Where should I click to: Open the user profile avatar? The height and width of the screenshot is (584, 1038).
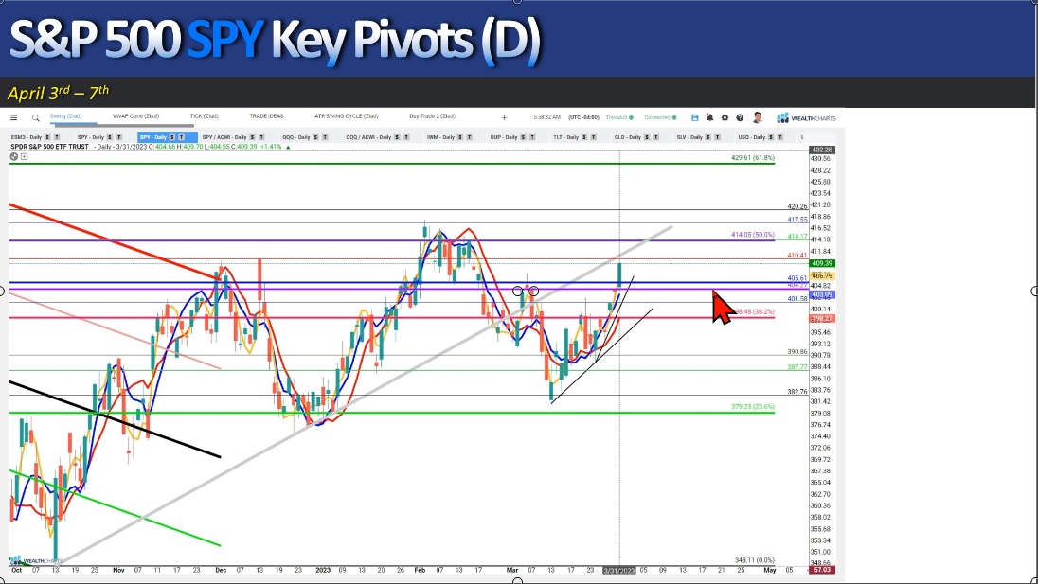pyautogui.click(x=758, y=117)
